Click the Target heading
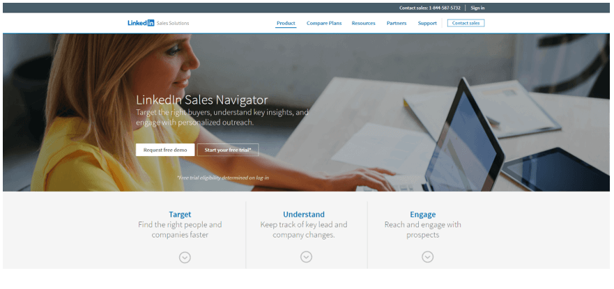 click(180, 214)
